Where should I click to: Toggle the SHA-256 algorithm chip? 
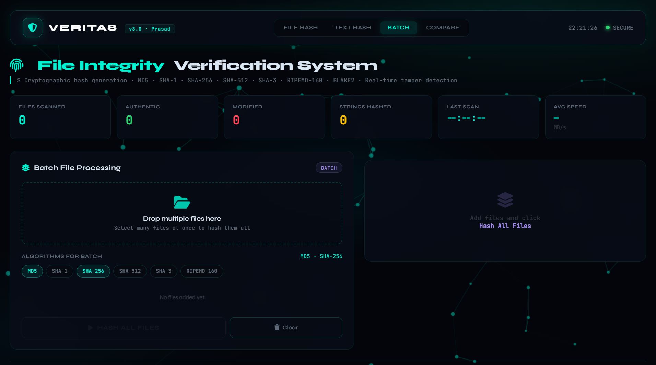click(x=93, y=271)
